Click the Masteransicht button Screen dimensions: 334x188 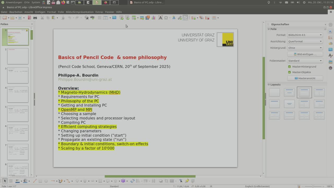pos(305,78)
